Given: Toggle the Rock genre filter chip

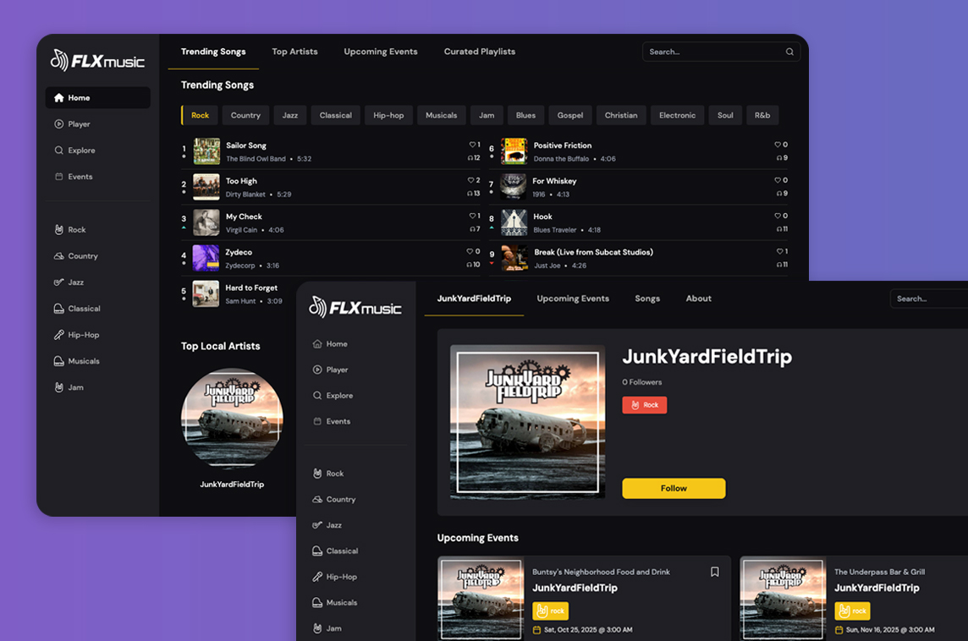Looking at the screenshot, I should pos(200,116).
